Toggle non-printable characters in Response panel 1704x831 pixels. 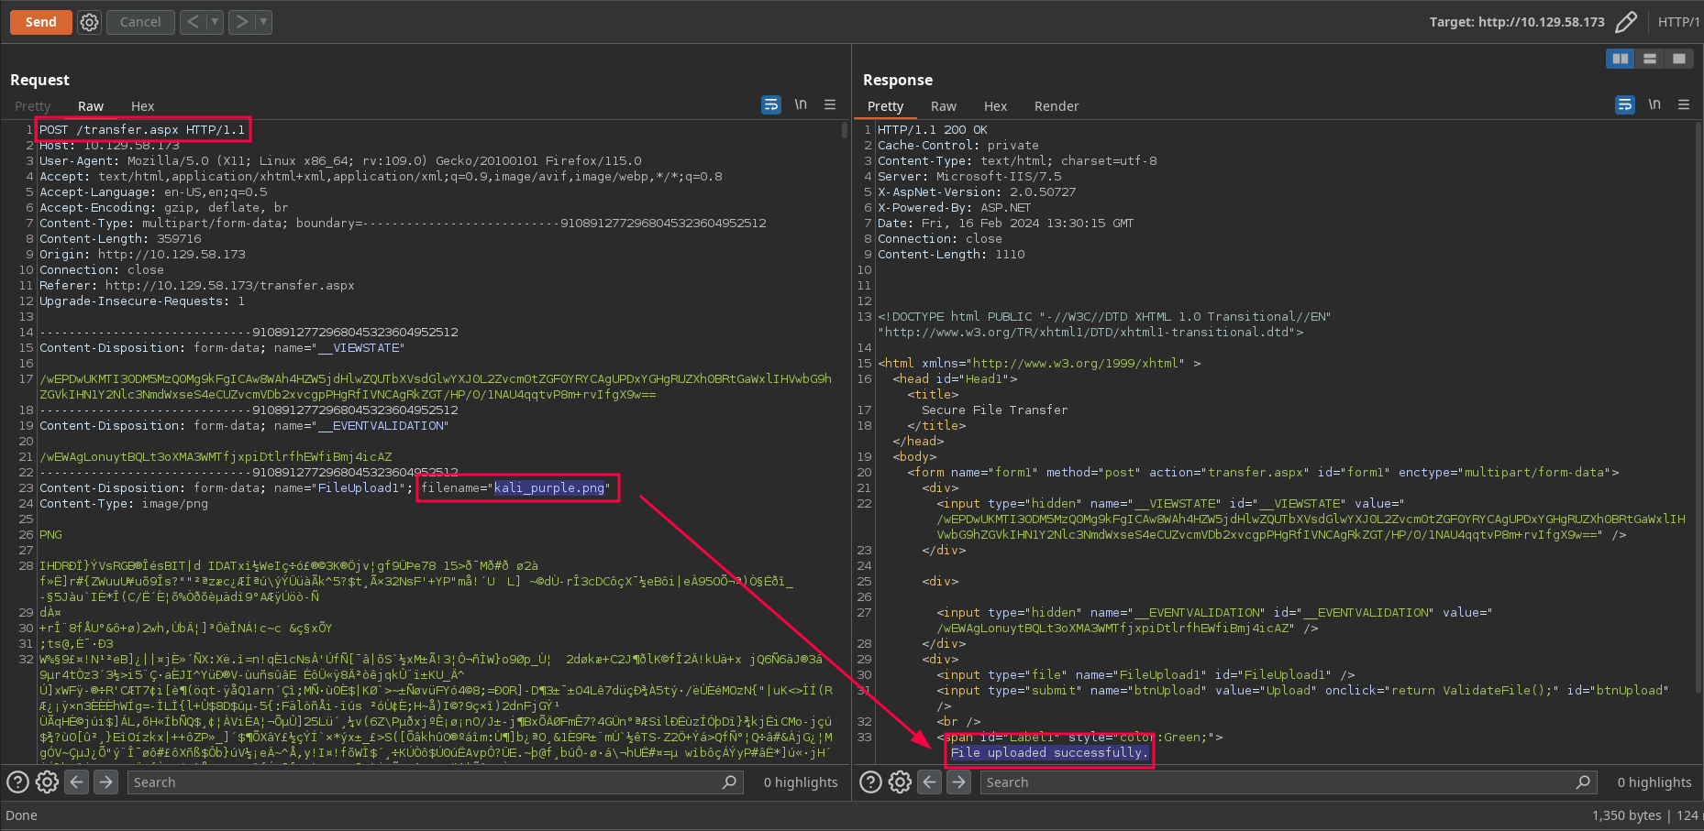1654,104
